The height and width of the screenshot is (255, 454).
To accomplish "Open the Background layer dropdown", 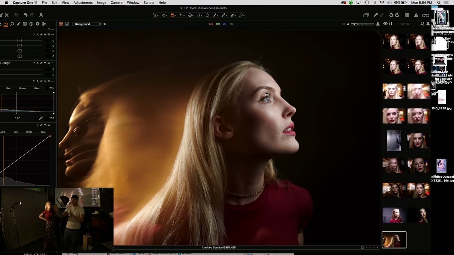I will [x=87, y=24].
